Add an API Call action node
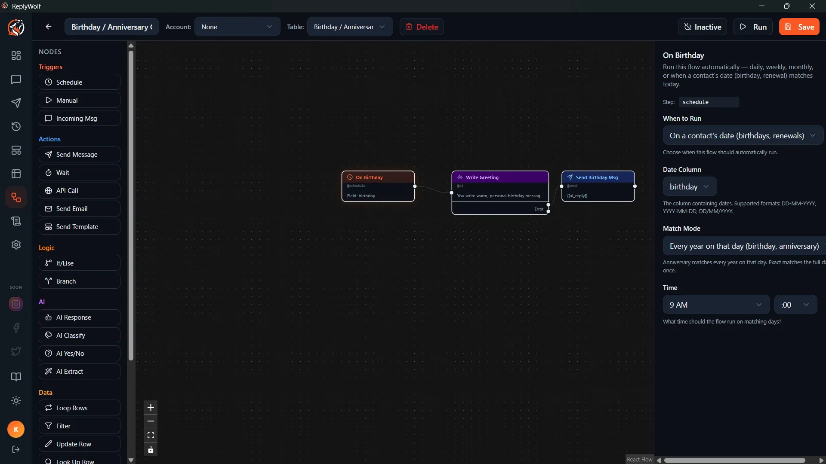This screenshot has height=464, width=826. [x=79, y=191]
